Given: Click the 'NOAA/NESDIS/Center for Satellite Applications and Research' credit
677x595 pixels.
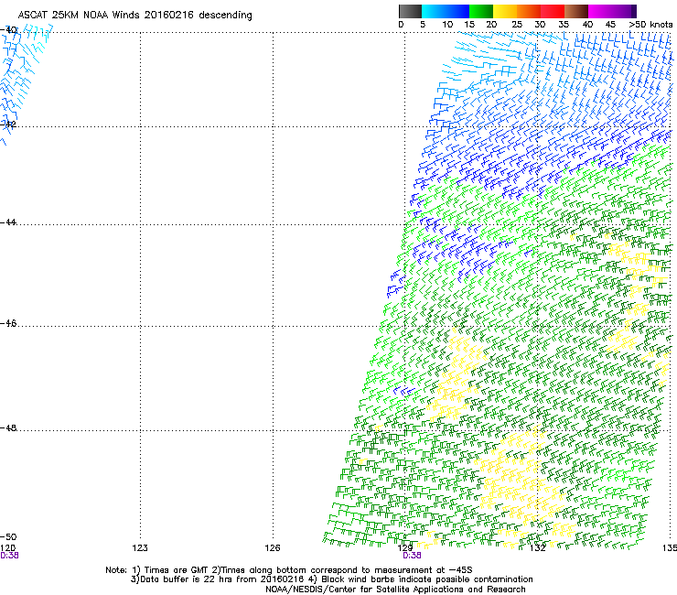Looking at the screenshot, I should [x=395, y=590].
